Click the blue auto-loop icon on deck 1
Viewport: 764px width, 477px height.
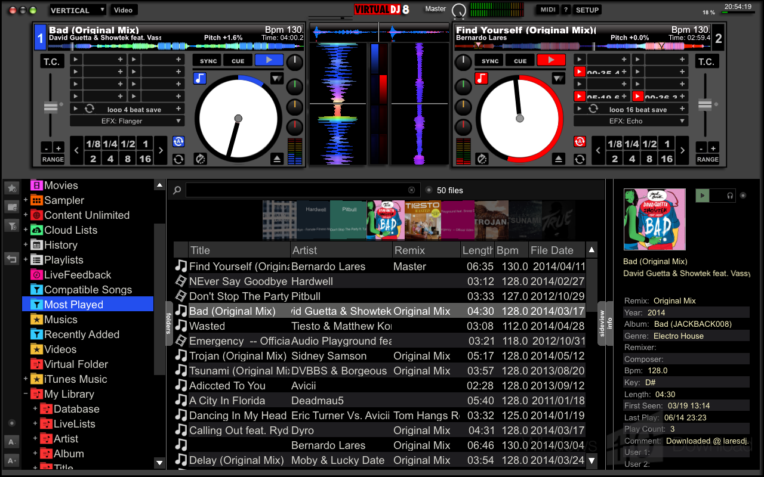pyautogui.click(x=178, y=141)
